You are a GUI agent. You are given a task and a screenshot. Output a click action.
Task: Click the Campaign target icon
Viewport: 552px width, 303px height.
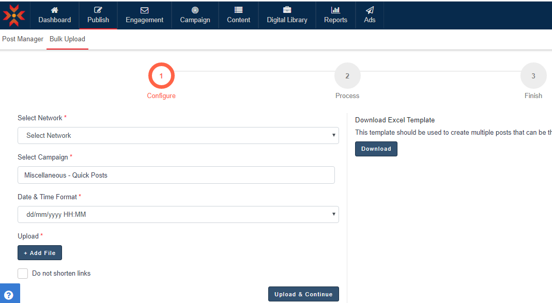click(x=195, y=10)
